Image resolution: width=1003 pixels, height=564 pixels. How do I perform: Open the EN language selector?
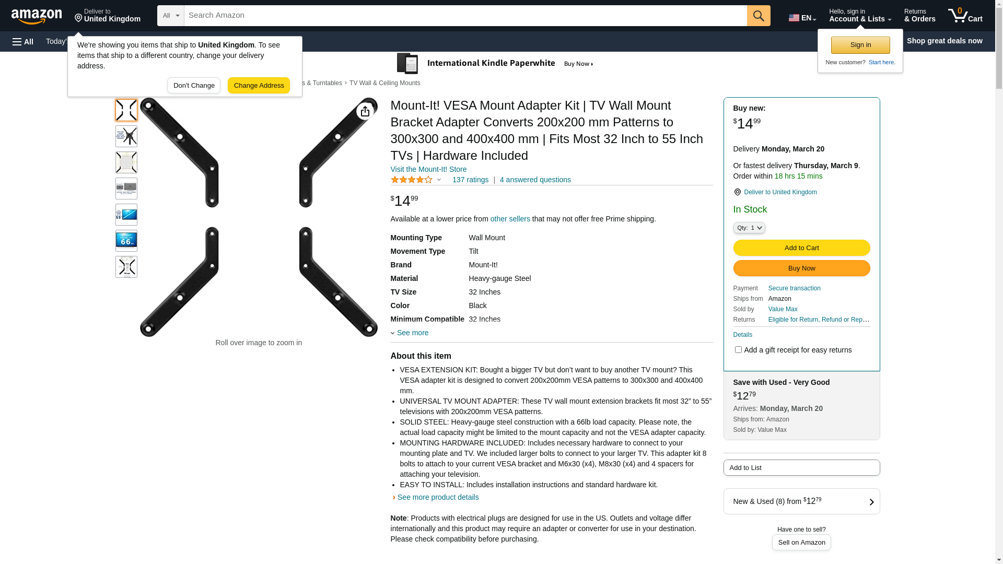point(802,18)
